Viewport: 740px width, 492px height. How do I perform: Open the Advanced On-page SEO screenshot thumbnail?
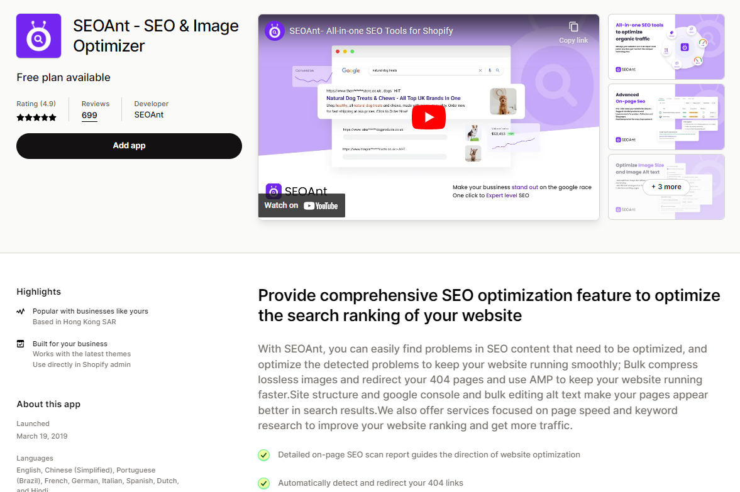pos(666,117)
